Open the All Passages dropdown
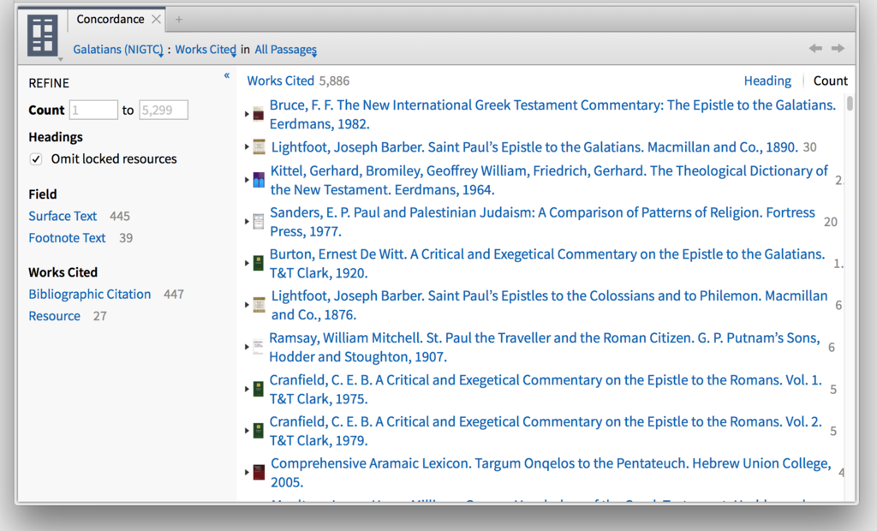 tap(286, 49)
